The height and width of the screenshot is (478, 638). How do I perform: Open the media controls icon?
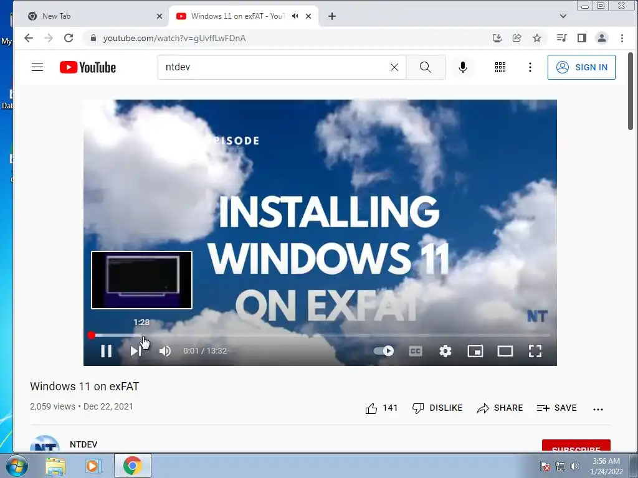point(561,38)
